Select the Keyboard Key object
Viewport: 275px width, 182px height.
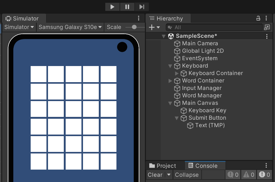point(207,110)
